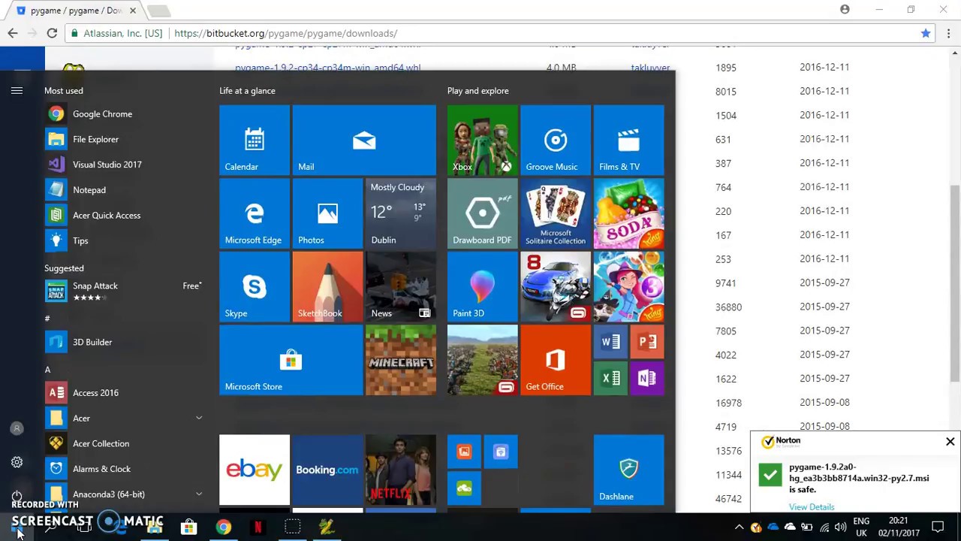Launch Google Chrome from Most used
Image resolution: width=961 pixels, height=541 pixels.
124,114
